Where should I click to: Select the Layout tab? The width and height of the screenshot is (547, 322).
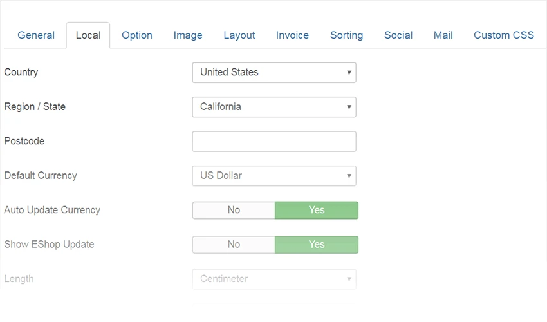pos(239,35)
